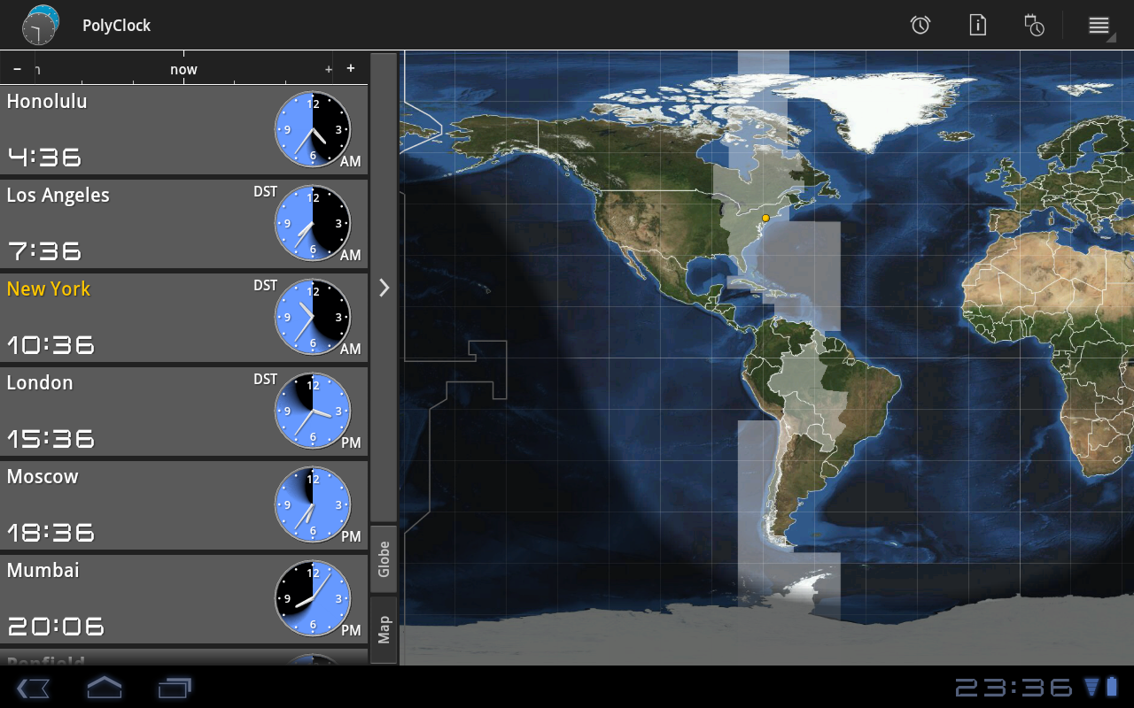Click the yellow New York marker on map

click(765, 218)
